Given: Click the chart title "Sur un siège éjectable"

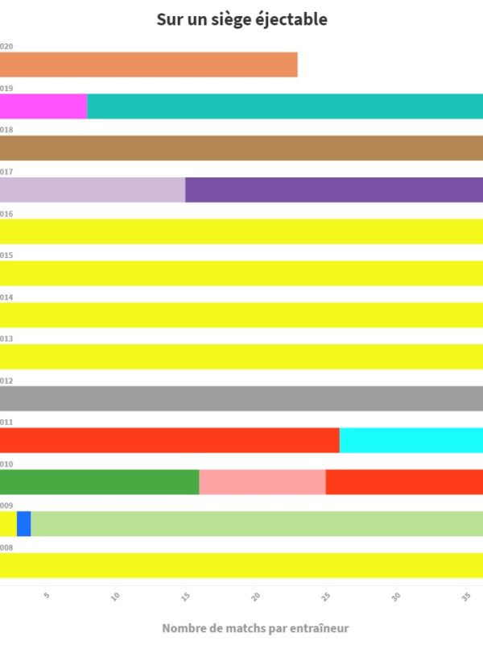Looking at the screenshot, I should [242, 19].
